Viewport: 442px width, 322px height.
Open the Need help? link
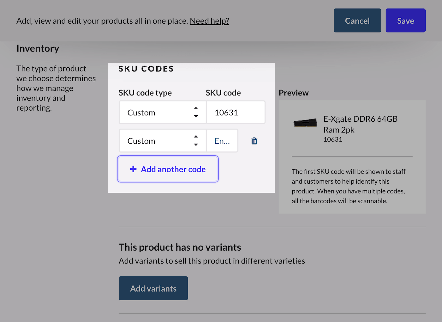tap(209, 21)
